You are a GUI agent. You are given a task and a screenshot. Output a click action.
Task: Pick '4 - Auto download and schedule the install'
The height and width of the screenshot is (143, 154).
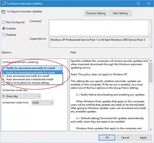click(32, 79)
